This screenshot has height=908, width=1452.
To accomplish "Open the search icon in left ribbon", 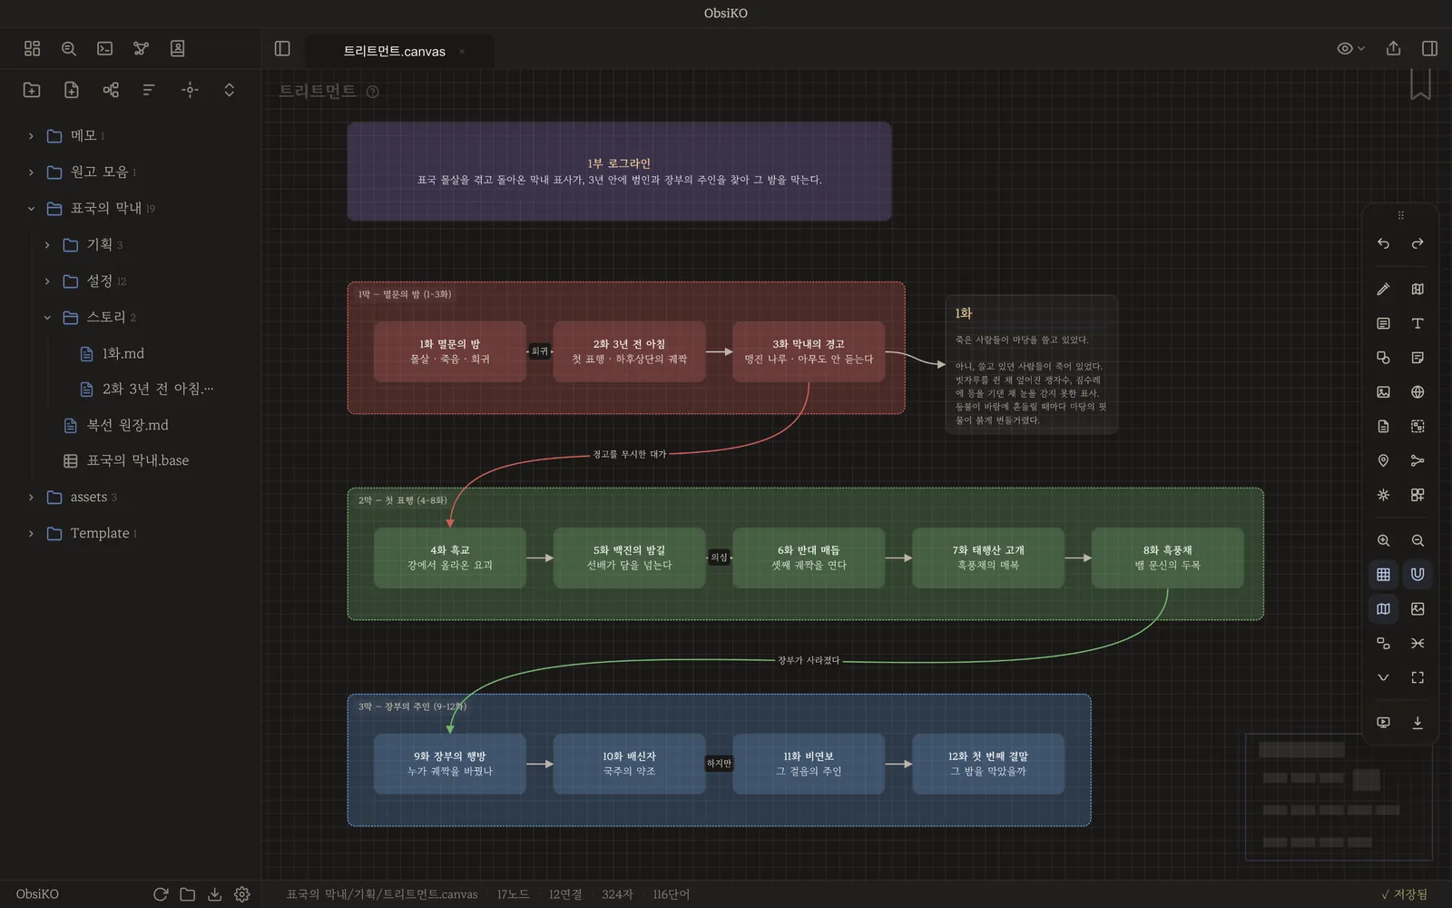I will (68, 48).
